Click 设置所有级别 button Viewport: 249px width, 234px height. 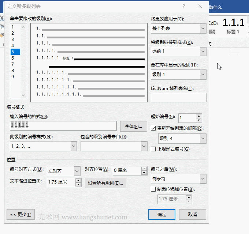click(x=105, y=183)
